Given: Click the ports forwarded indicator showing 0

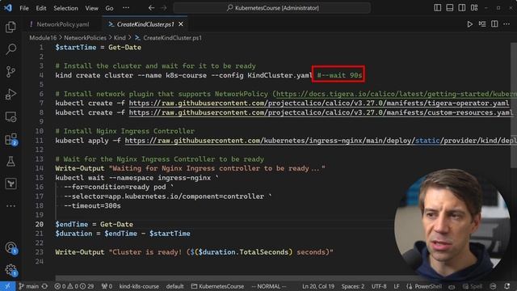Looking at the screenshot, I should (107, 286).
